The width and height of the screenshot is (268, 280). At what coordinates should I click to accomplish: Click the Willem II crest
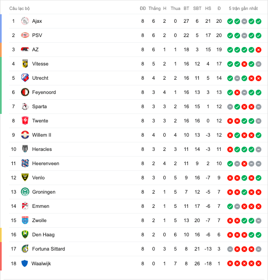click(25, 135)
